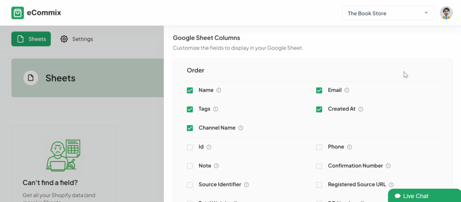Open The Book Store dropdown
This screenshot has height=202, width=461.
388,13
